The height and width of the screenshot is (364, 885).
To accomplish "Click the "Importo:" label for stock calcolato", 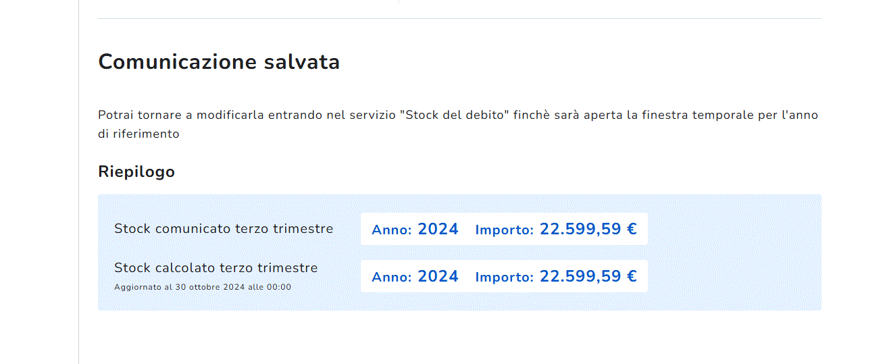I will tap(504, 278).
